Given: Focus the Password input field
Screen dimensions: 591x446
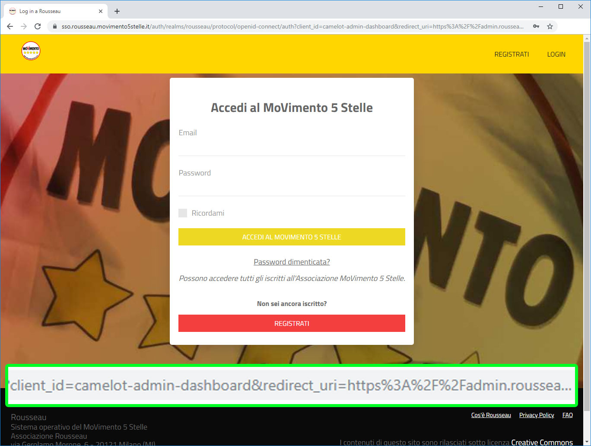Looking at the screenshot, I should click(x=292, y=187).
